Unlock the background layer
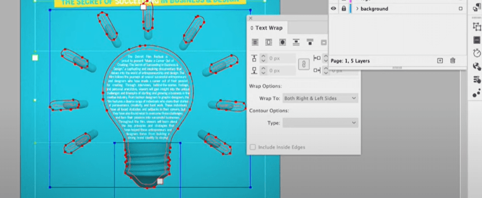Image resolution: width=482 pixels, height=198 pixels. (x=344, y=9)
